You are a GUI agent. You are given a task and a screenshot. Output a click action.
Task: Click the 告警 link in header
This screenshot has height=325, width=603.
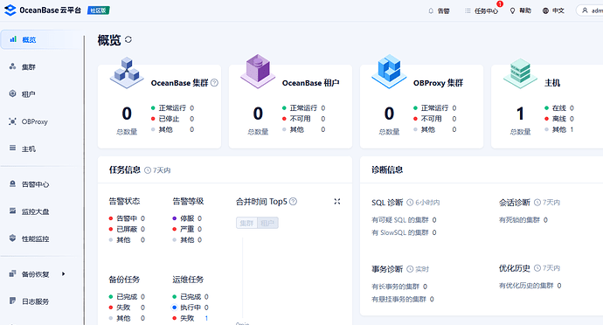(x=444, y=10)
